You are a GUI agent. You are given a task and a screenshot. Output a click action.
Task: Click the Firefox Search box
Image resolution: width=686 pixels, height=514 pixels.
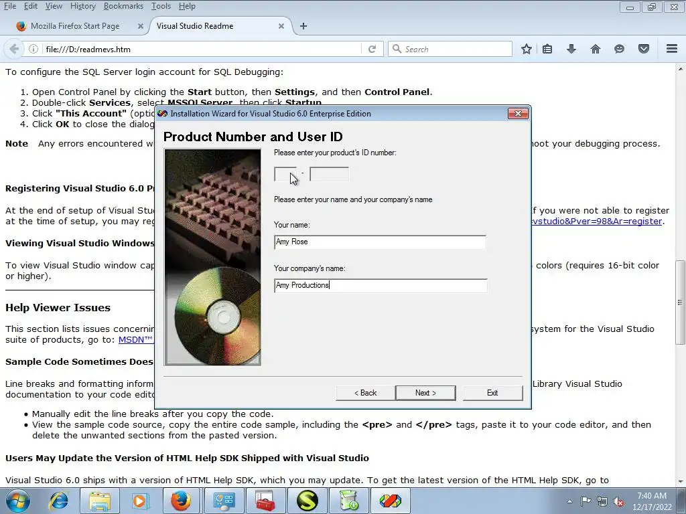point(450,49)
